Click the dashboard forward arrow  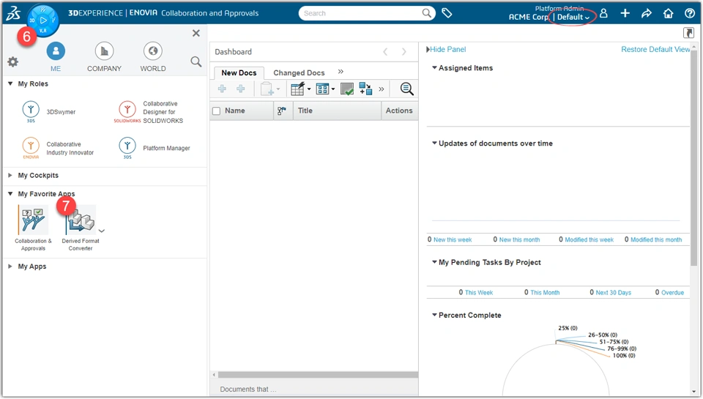tap(404, 52)
